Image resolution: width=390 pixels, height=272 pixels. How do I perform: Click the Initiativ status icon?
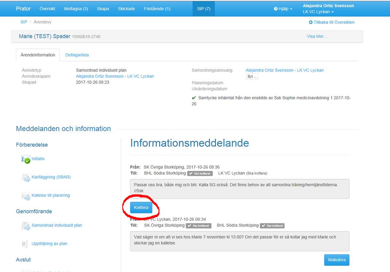point(26,159)
